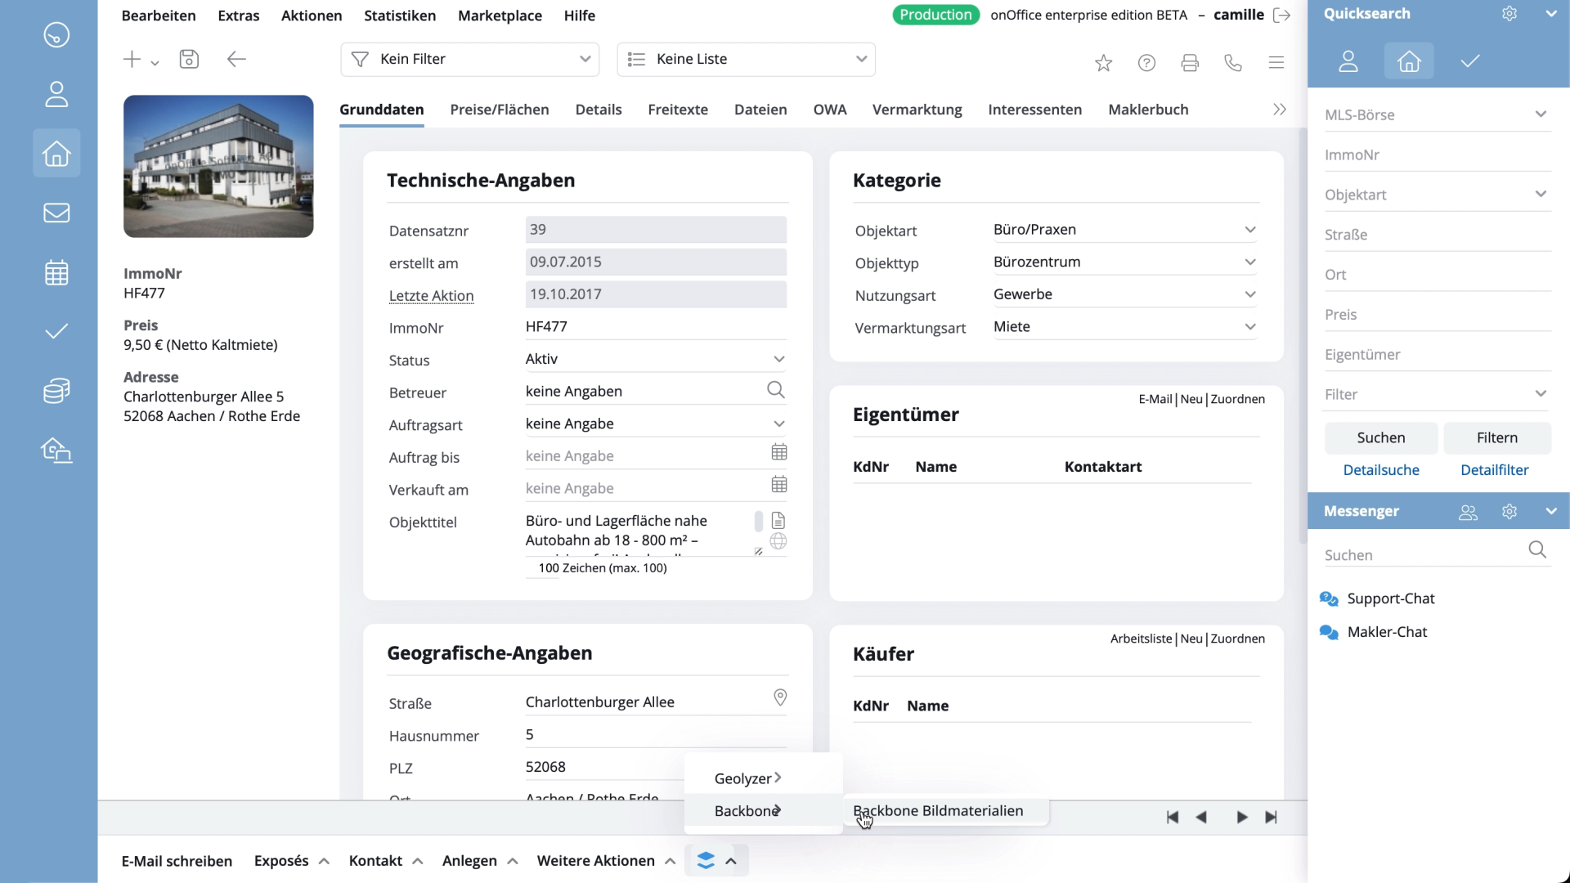This screenshot has height=883, width=1570.
Task: Add property to favorites with star icon
Action: (1103, 63)
